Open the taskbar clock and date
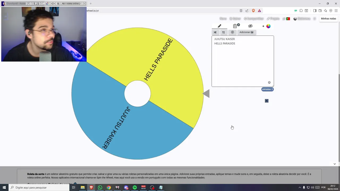The width and height of the screenshot is (340, 191). tap(333, 188)
